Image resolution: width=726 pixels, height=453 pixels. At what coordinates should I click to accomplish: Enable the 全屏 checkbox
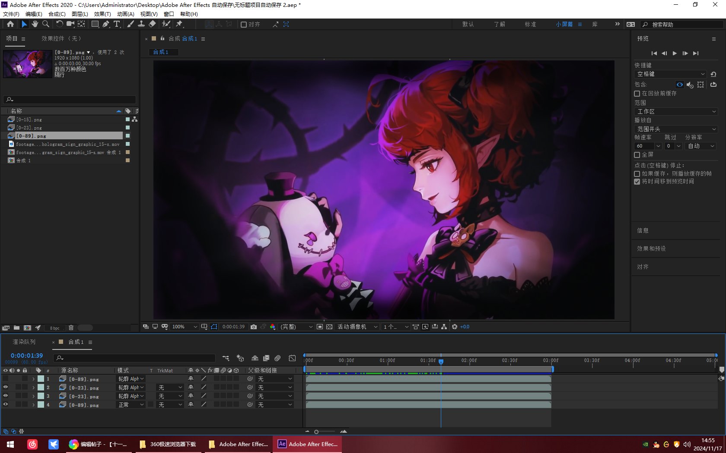637,155
